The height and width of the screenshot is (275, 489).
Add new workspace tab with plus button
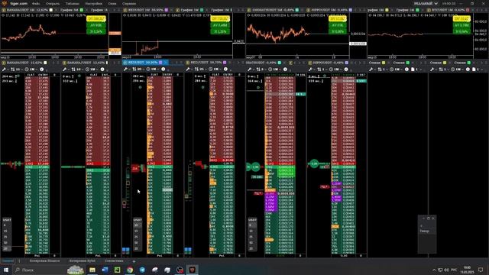point(134,261)
